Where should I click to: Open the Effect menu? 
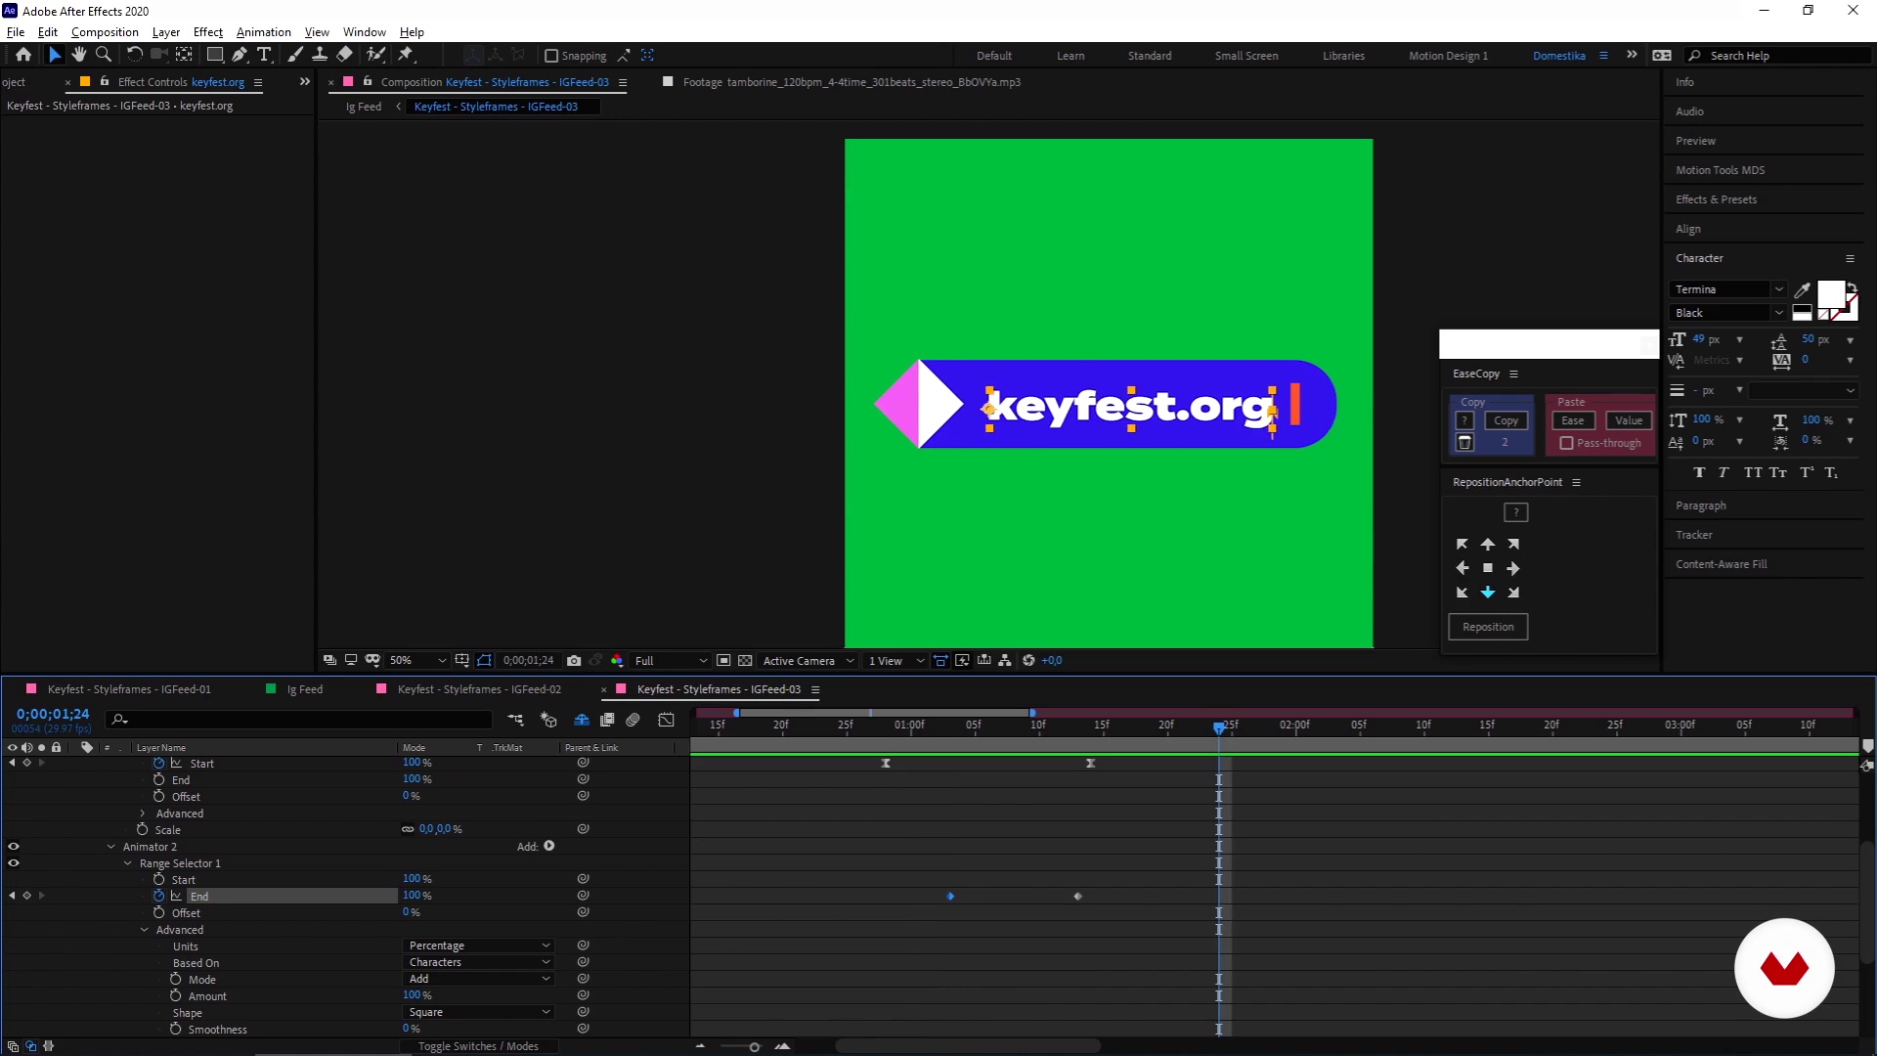click(208, 32)
